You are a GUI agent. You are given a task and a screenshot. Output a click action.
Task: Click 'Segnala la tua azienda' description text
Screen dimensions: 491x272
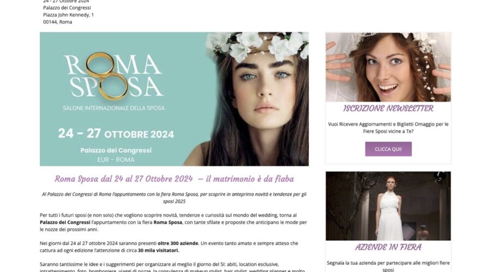388,267
